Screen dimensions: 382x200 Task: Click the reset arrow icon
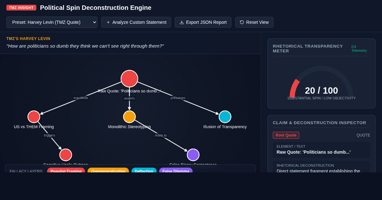(242, 22)
